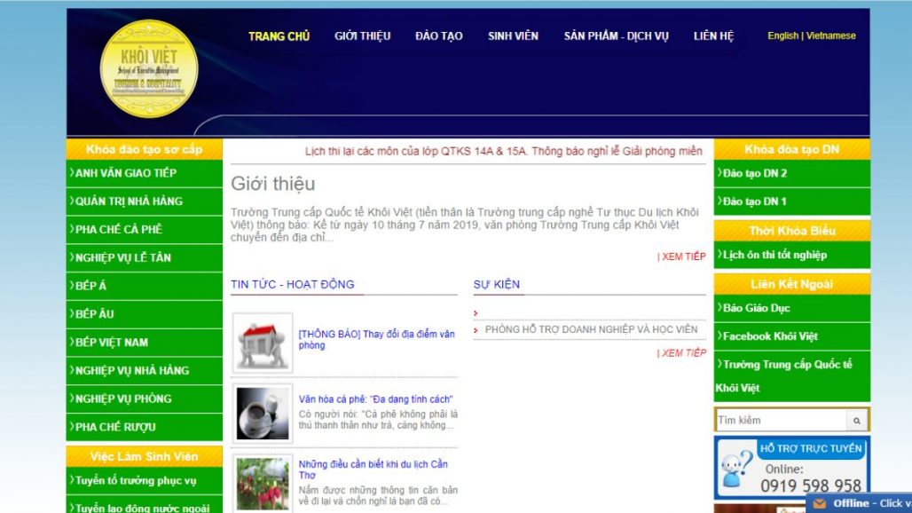This screenshot has width=912, height=513.
Task: Select BẾP VIỆT NAM course
Action: (x=145, y=343)
